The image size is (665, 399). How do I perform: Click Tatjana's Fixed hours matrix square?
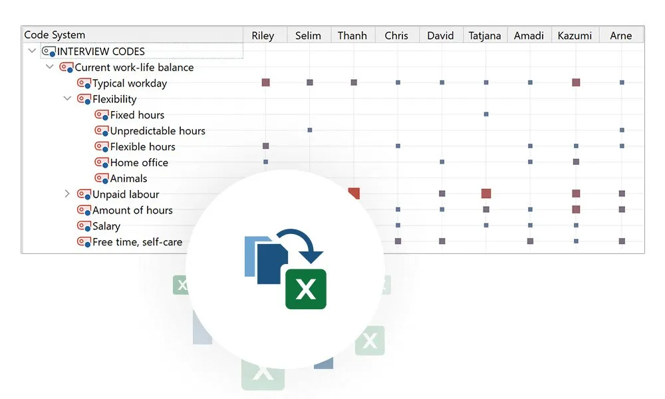pyautogui.click(x=486, y=114)
